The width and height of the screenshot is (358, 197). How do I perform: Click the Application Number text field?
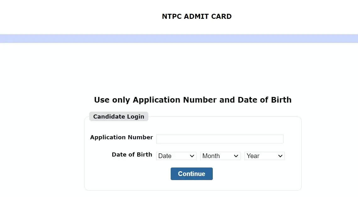(x=220, y=139)
